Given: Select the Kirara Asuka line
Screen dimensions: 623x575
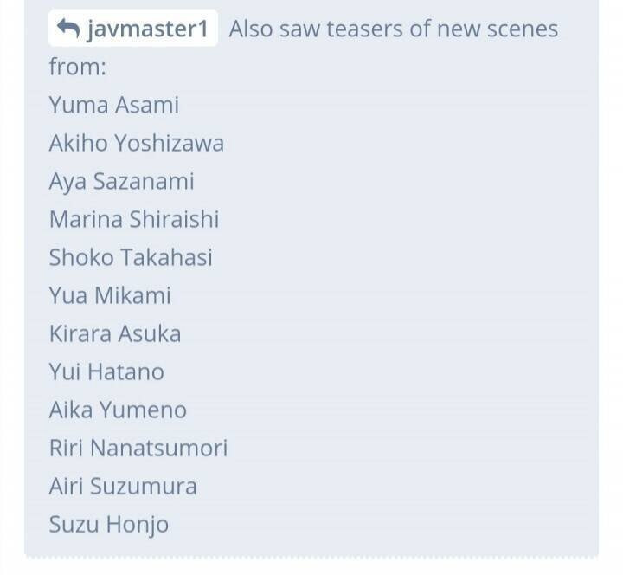Looking at the screenshot, I should (115, 333).
